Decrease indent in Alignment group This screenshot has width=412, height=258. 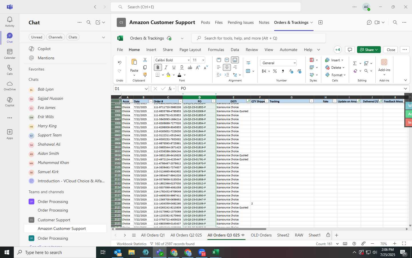coord(219,75)
